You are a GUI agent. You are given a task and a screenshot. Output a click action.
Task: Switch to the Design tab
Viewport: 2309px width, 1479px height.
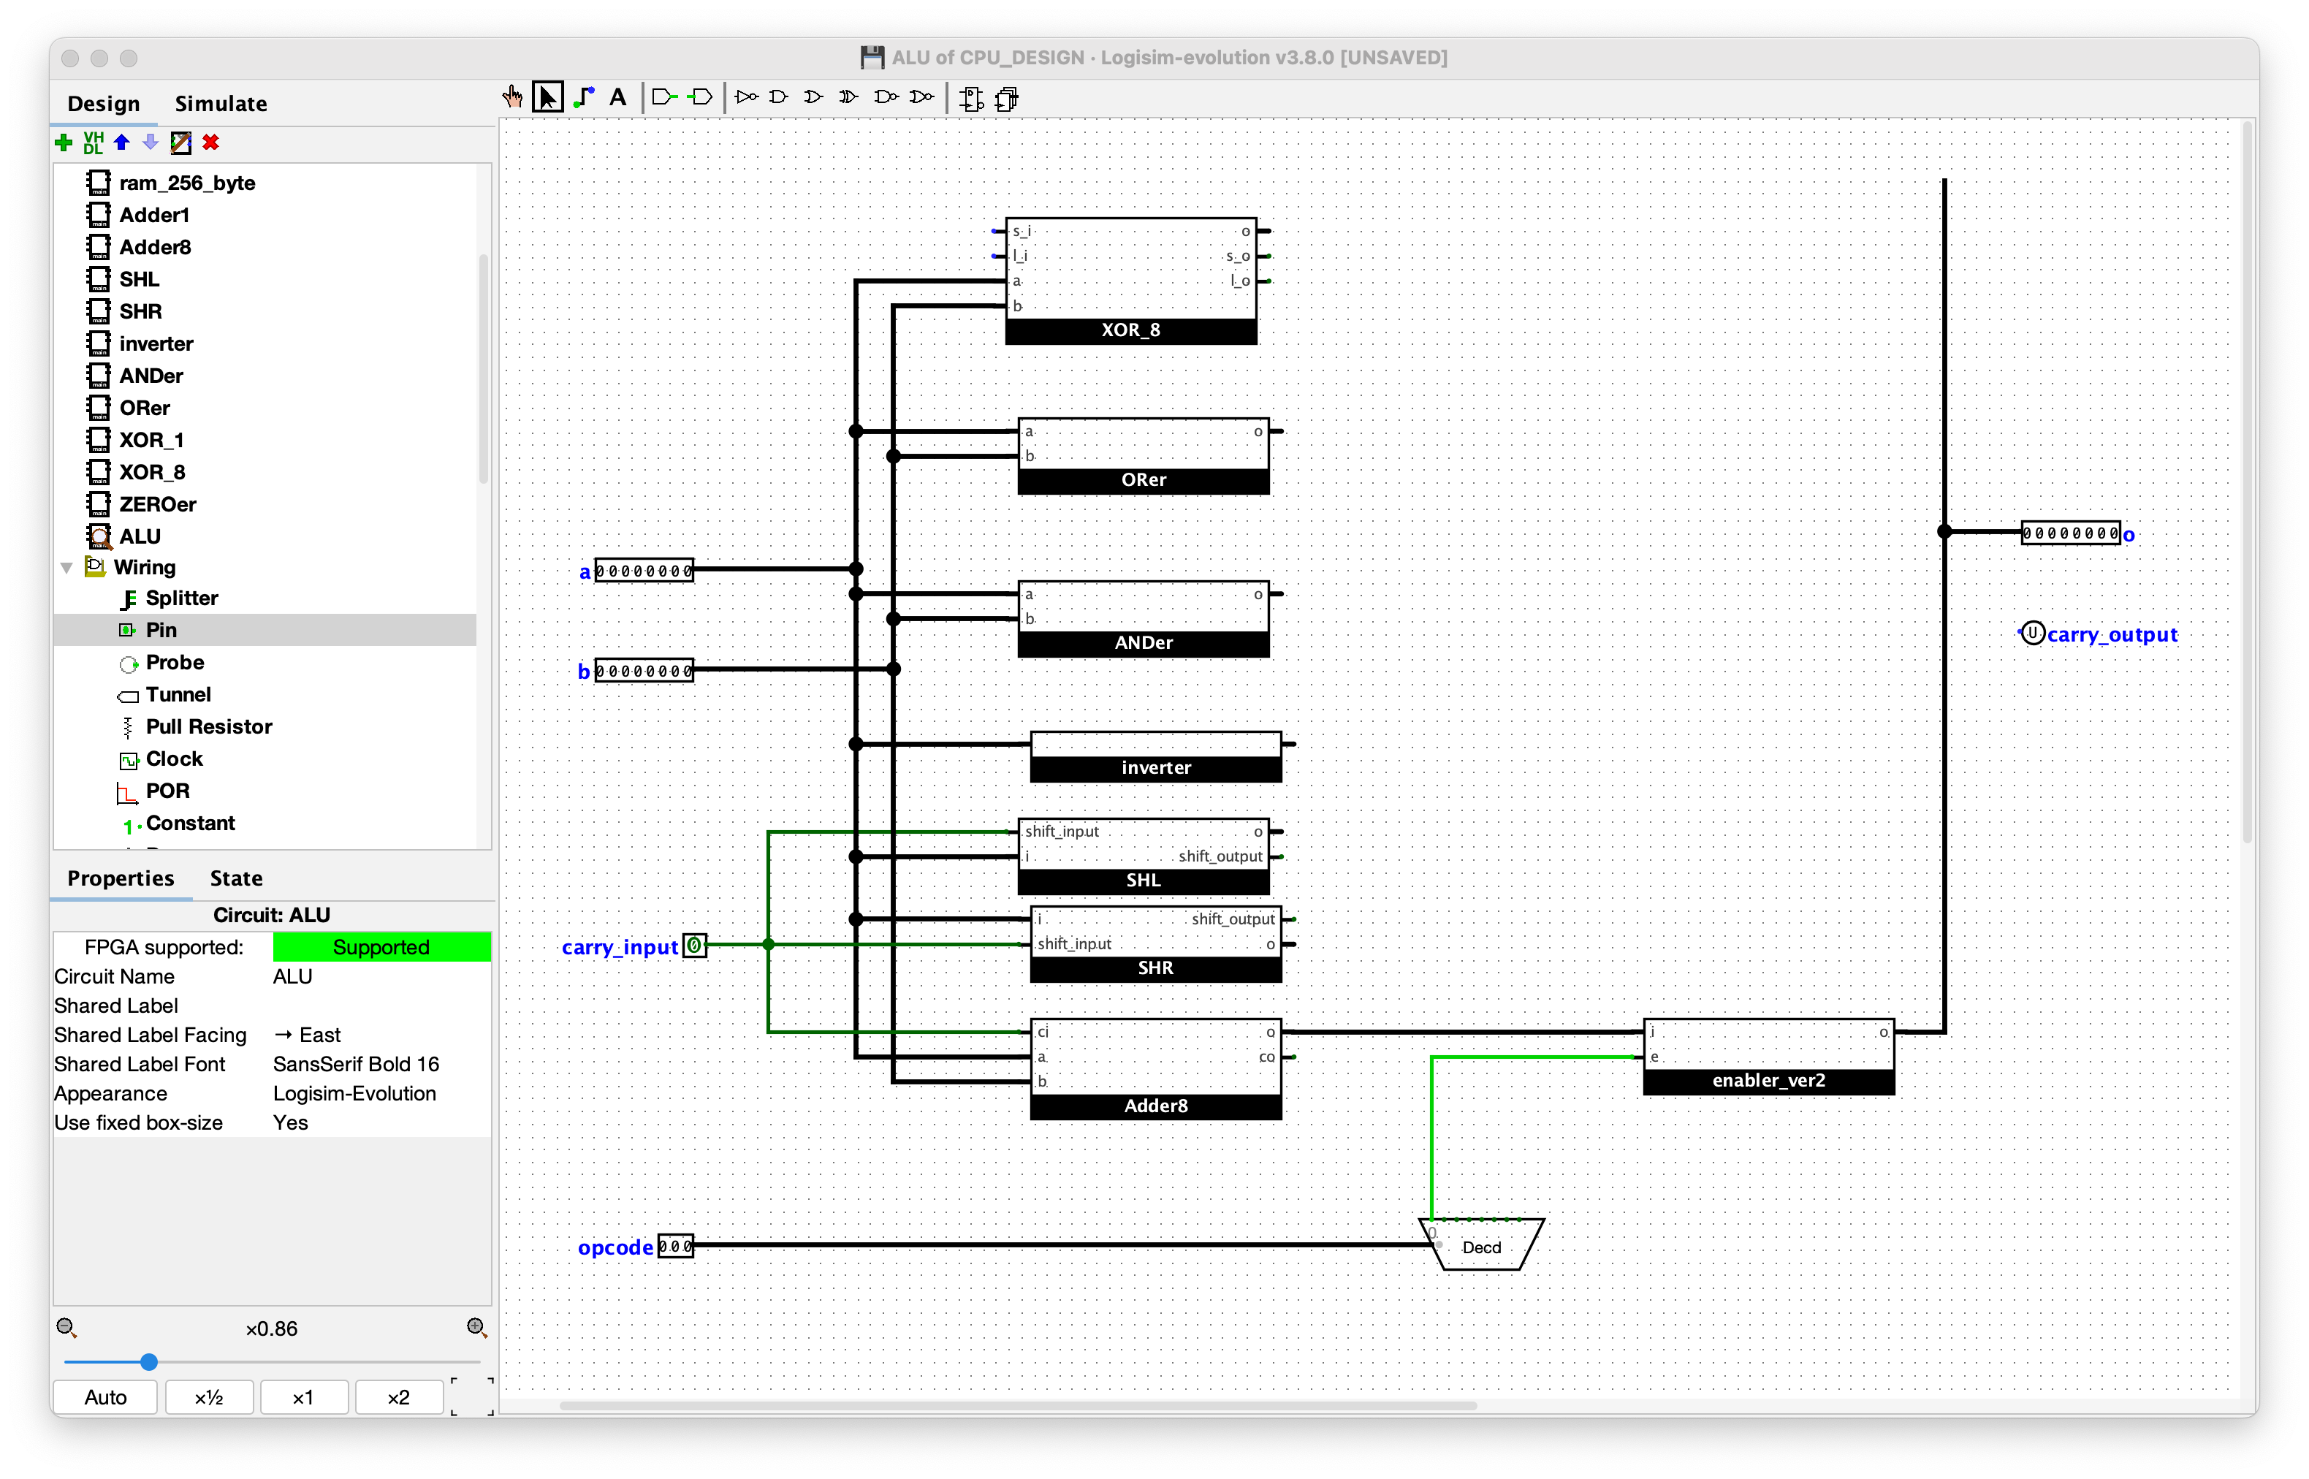pyautogui.click(x=104, y=104)
